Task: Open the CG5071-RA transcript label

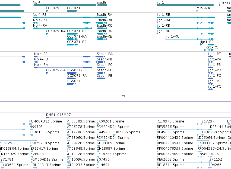Action: [77, 36]
